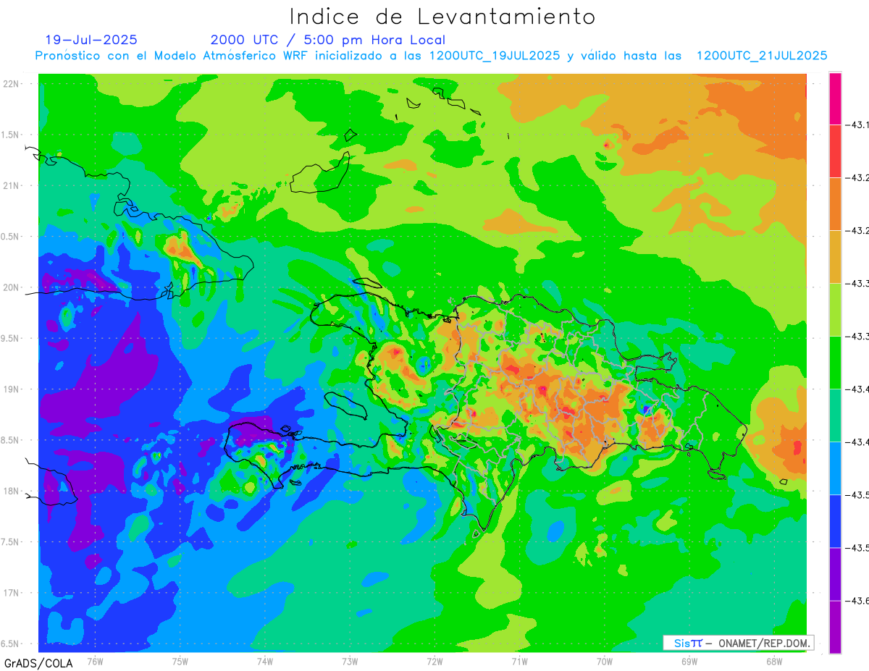Select the "2000 UTC / 5:00 pm Hora Local" text
This screenshot has width=869, height=671.
[327, 40]
